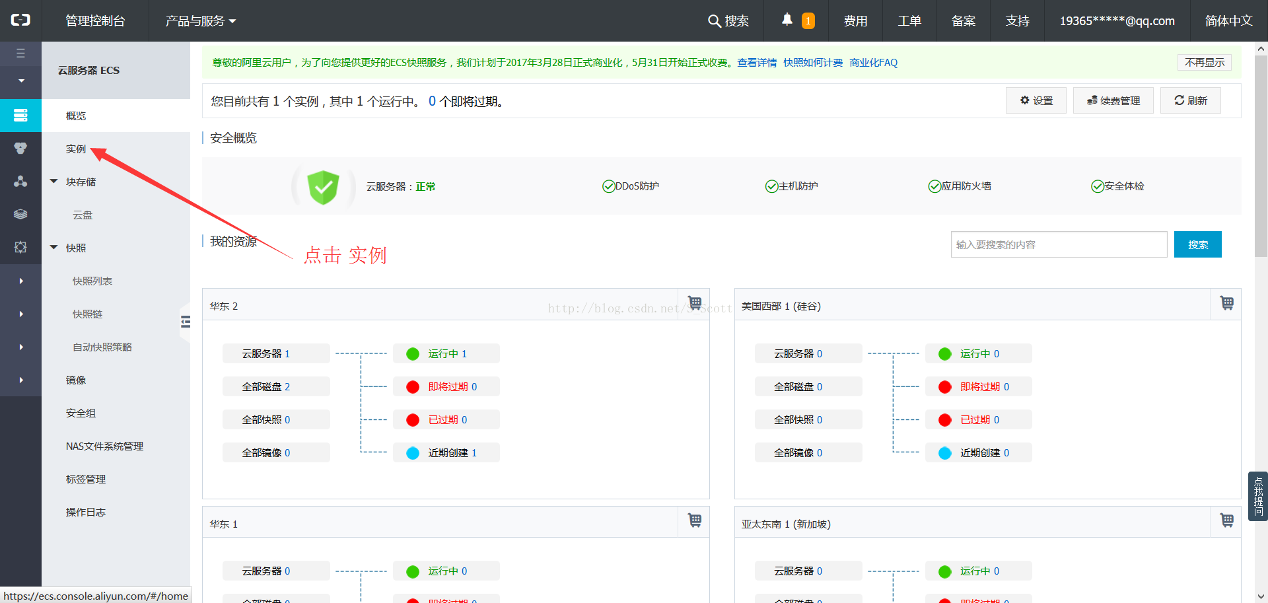The image size is (1268, 603).
Task: Click 云服务器 1 in 华东 2
Action: tap(276, 353)
